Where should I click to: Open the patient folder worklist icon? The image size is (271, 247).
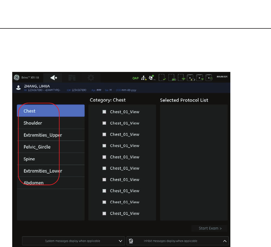click(72, 78)
